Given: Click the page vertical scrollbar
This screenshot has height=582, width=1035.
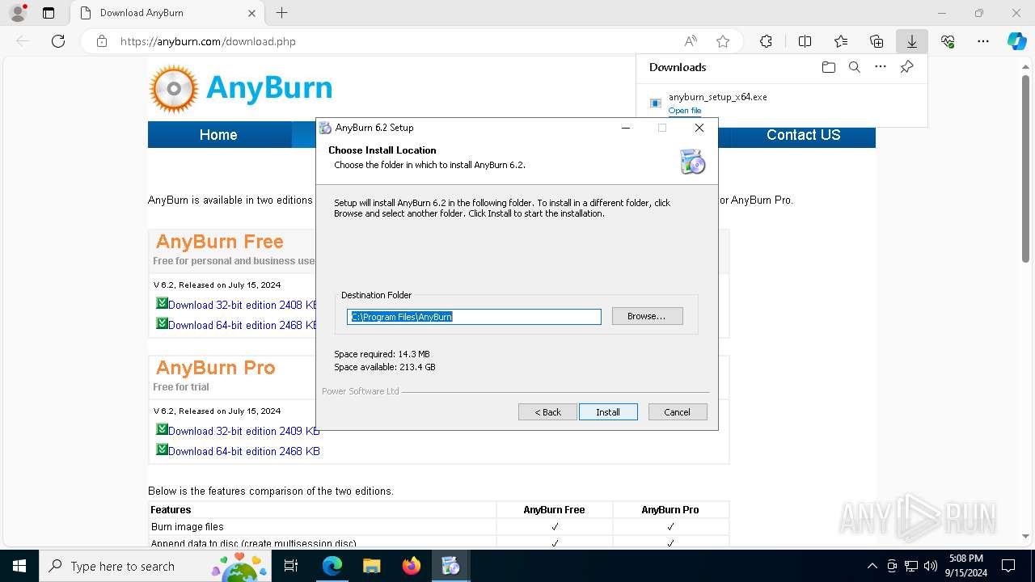Looking at the screenshot, I should click(1026, 170).
